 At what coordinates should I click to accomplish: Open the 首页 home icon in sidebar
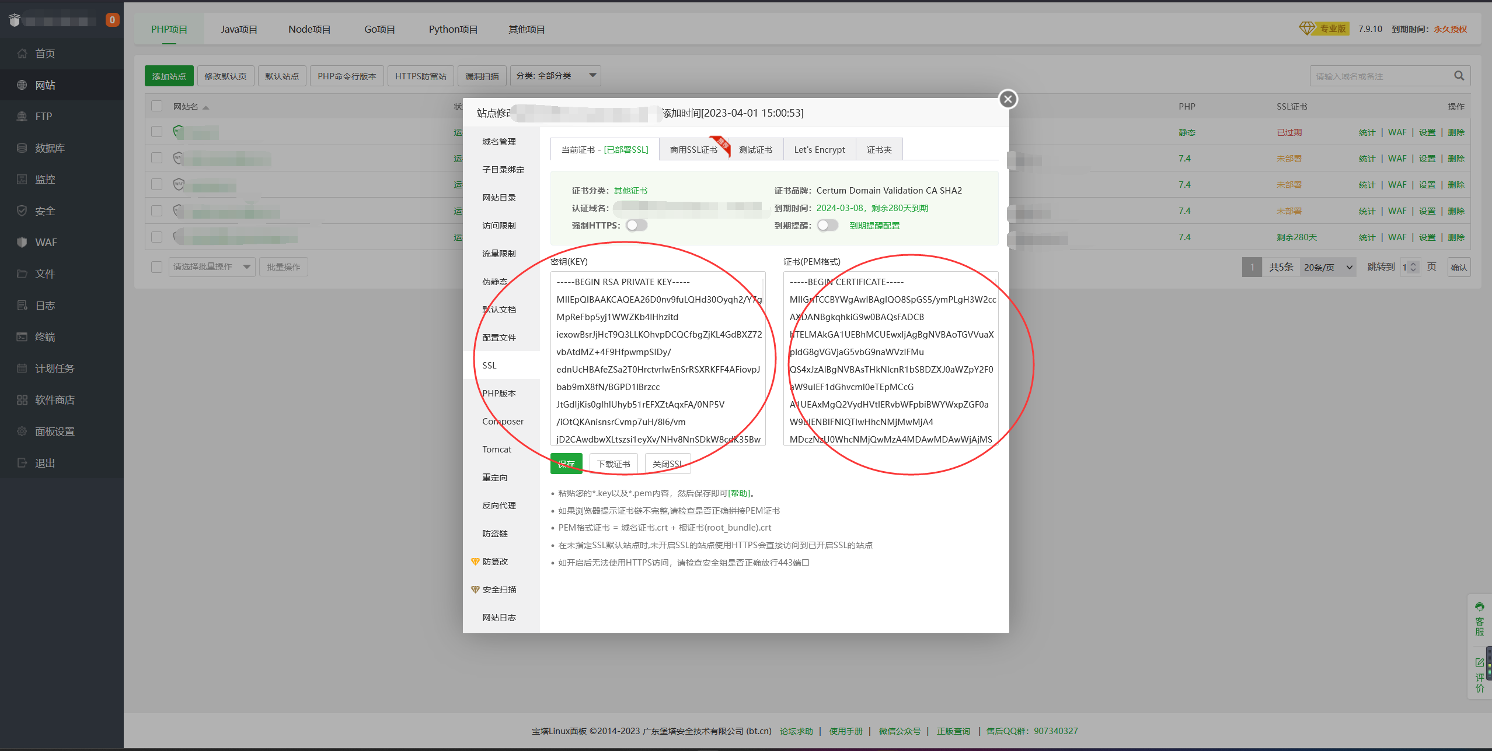(x=22, y=54)
